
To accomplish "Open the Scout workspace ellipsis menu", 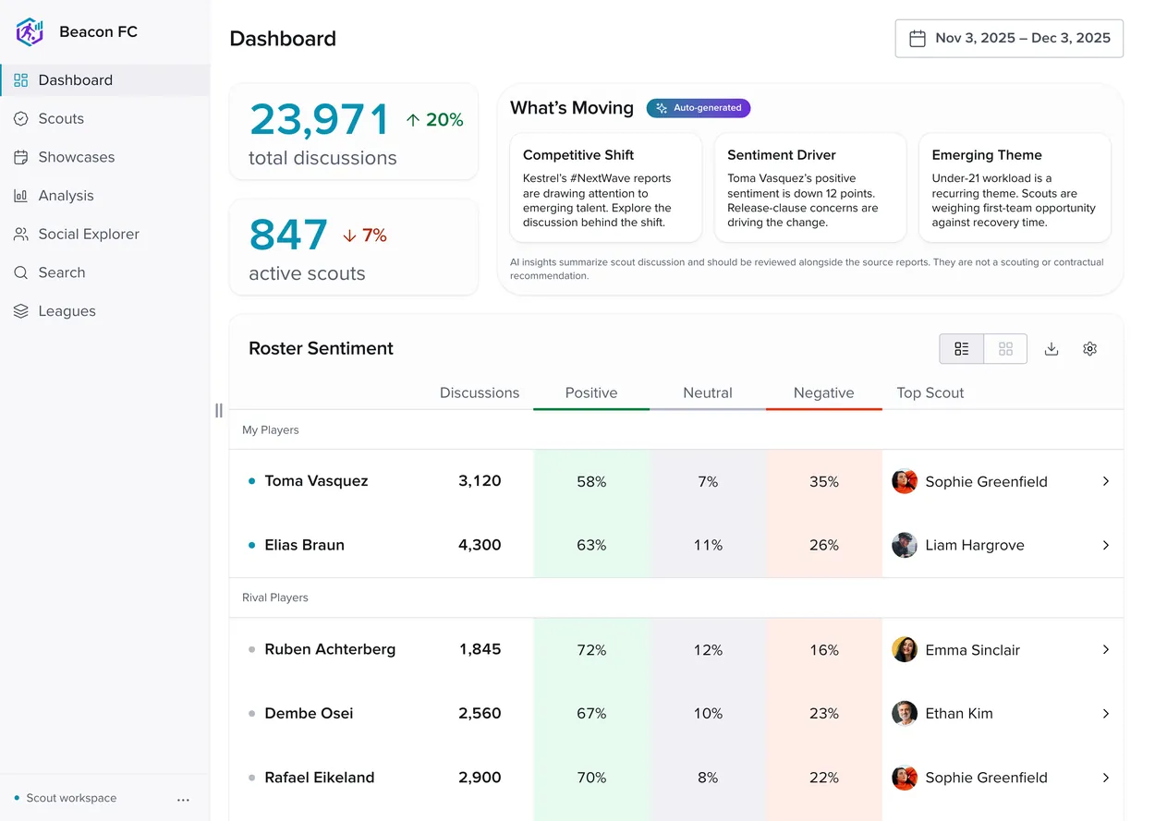I will tap(183, 800).
